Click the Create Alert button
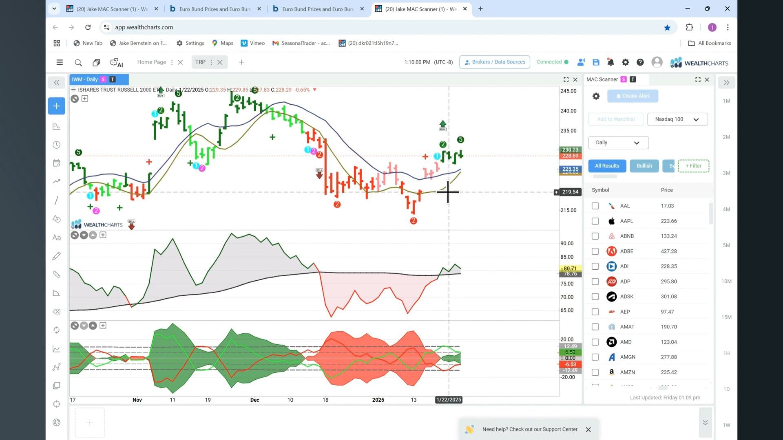783x440 pixels. point(633,96)
